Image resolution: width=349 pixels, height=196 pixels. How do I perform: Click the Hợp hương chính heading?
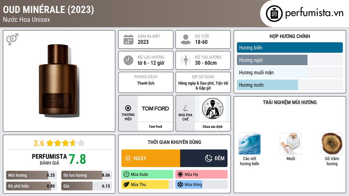(290, 36)
